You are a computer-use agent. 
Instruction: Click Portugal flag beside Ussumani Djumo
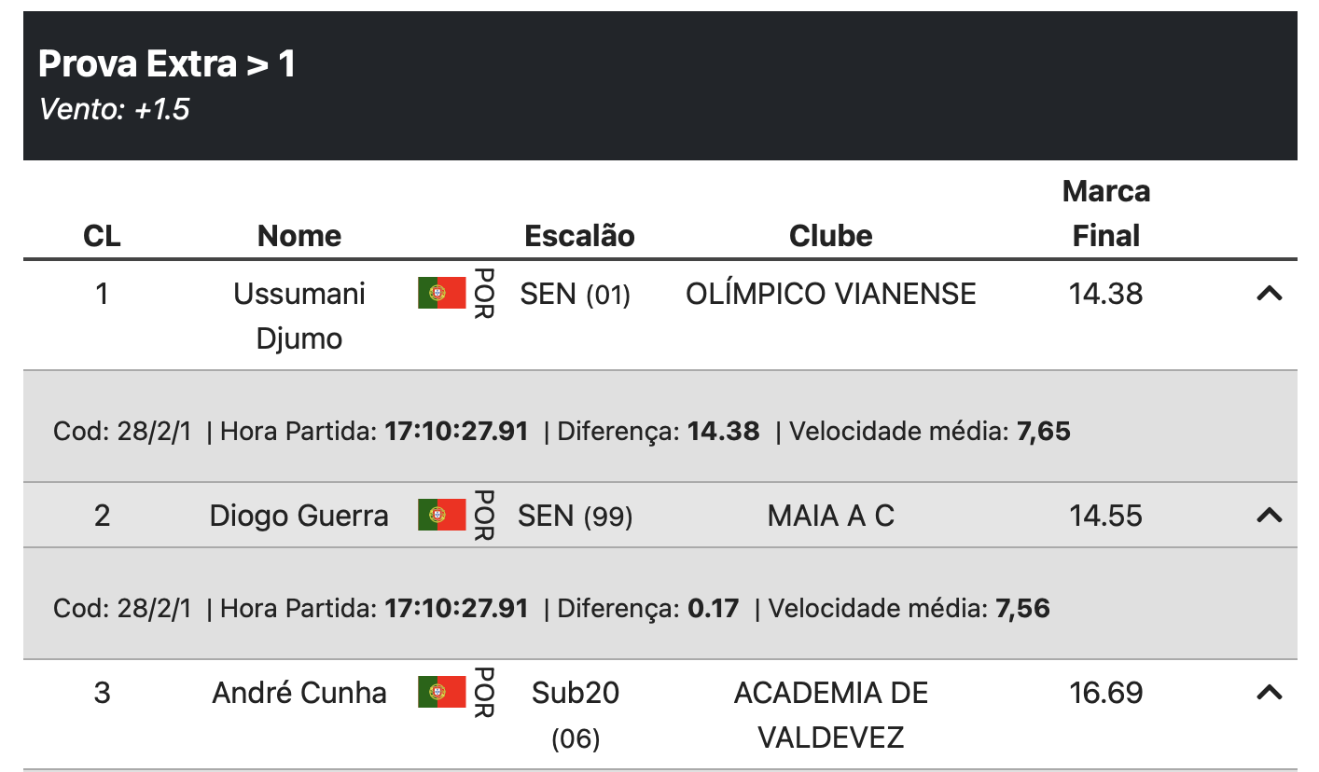coord(441,294)
